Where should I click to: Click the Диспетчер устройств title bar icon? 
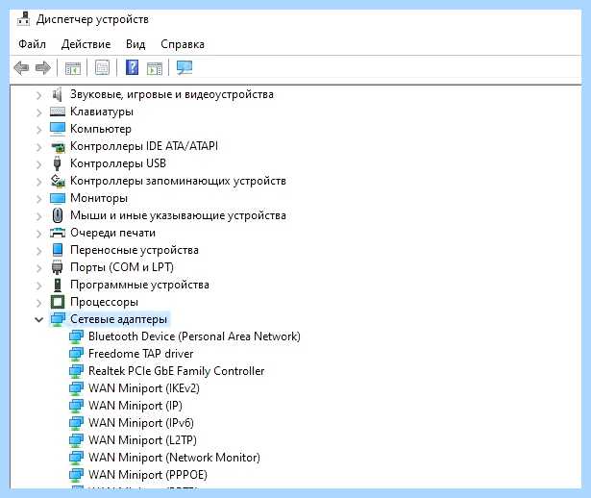[24, 19]
